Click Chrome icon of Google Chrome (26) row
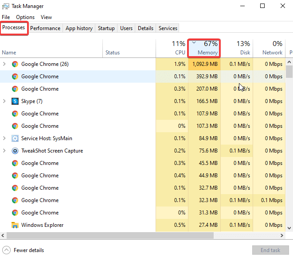293x260 pixels. pos(15,64)
